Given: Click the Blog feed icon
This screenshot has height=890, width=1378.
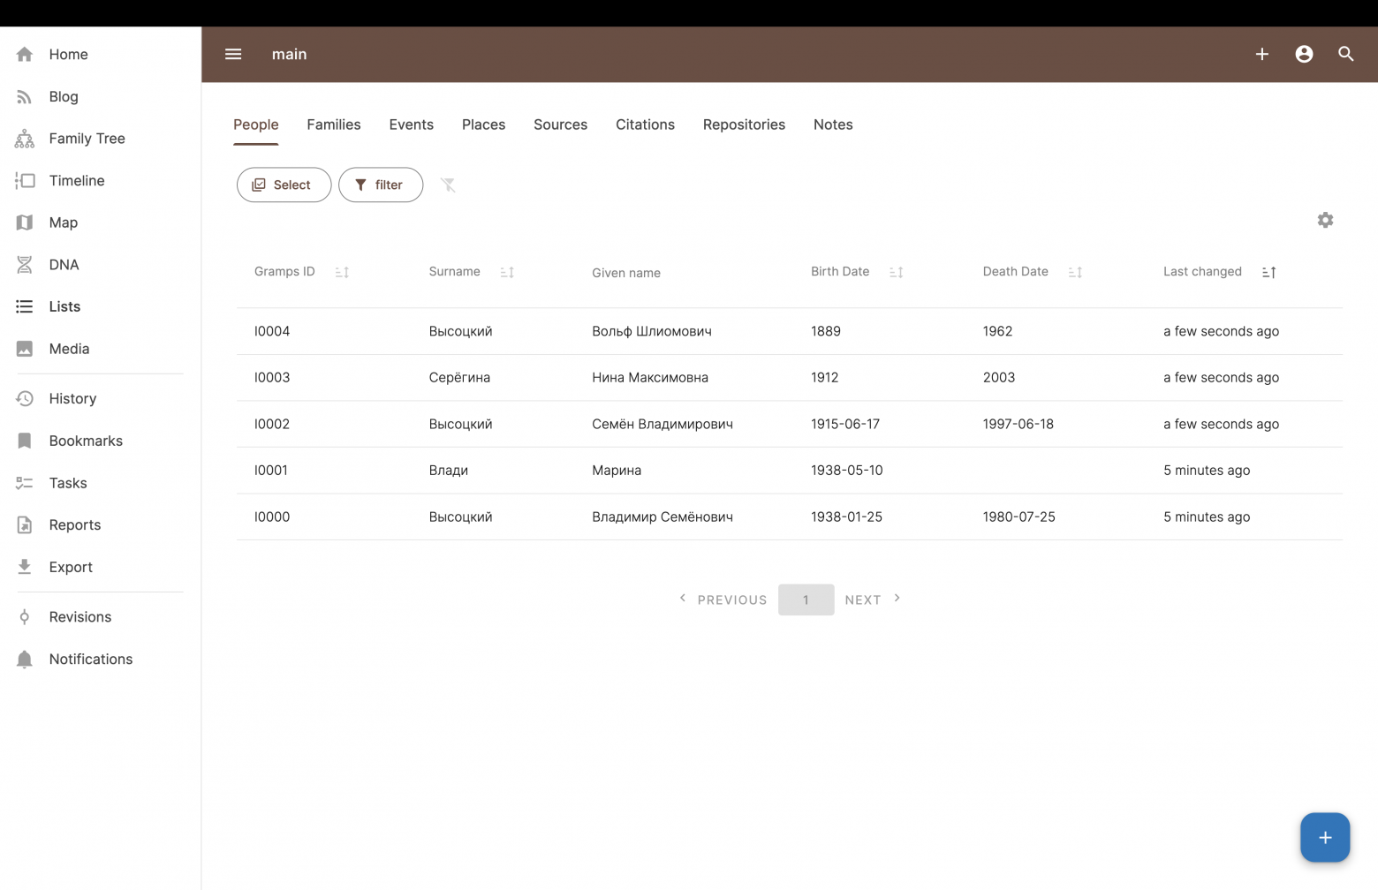Looking at the screenshot, I should (25, 97).
